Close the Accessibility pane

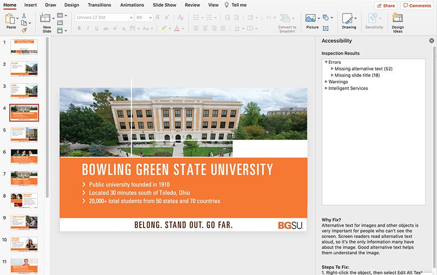(431, 41)
